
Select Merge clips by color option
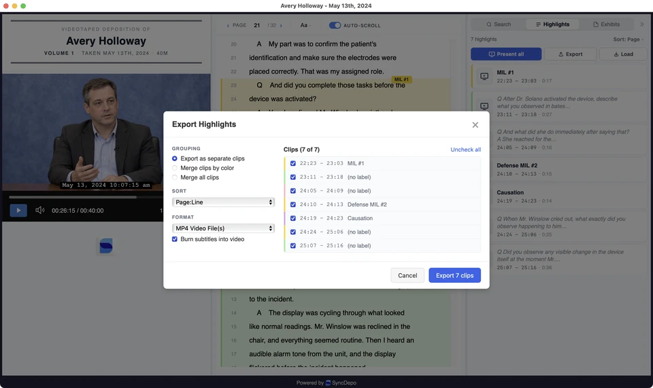click(x=175, y=168)
